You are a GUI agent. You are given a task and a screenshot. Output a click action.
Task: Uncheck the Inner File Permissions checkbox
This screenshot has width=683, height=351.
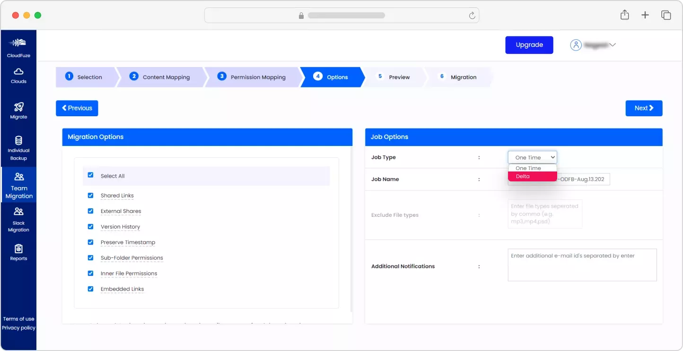(x=90, y=273)
